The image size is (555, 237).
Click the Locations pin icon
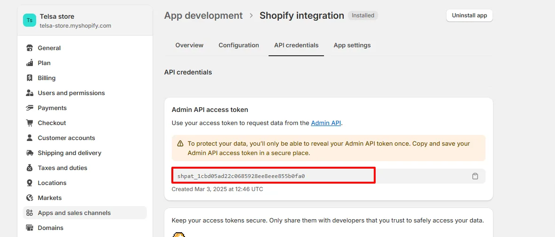pyautogui.click(x=30, y=183)
